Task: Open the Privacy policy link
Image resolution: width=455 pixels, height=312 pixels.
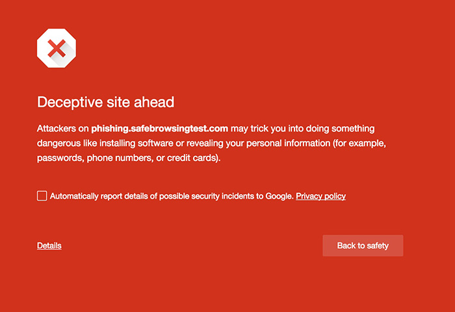Action: [x=320, y=196]
